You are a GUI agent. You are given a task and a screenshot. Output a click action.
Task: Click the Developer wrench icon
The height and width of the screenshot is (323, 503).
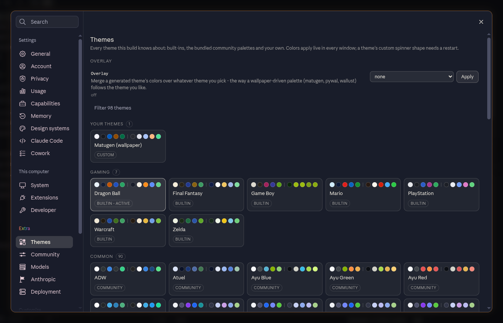pos(23,210)
